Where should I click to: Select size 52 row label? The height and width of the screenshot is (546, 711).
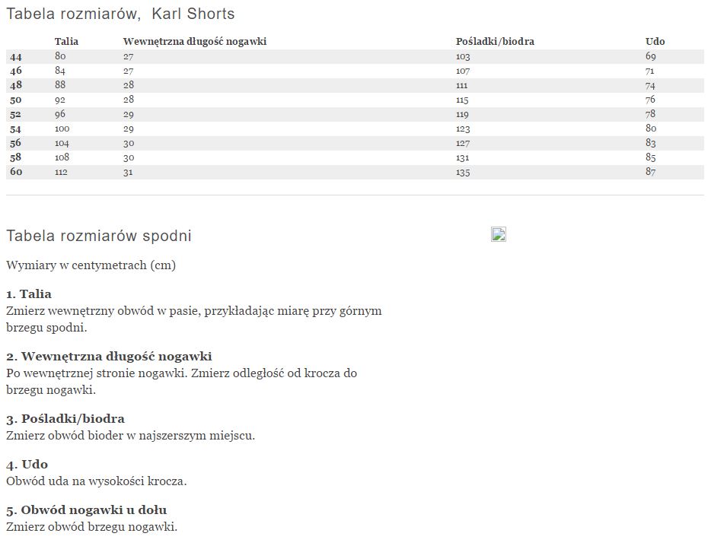coord(16,114)
